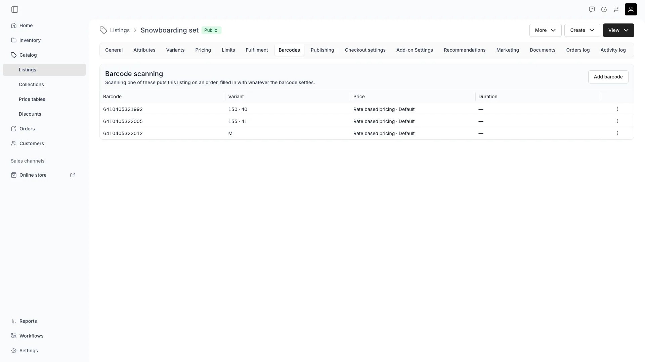
Task: Open the Recommendations tab
Action: tap(465, 50)
